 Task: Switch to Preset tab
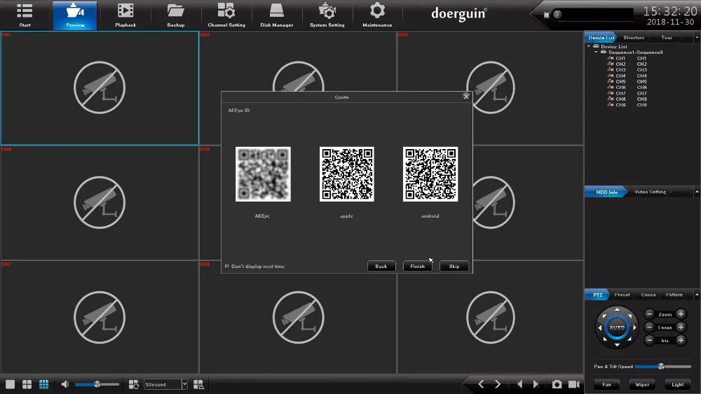622,295
